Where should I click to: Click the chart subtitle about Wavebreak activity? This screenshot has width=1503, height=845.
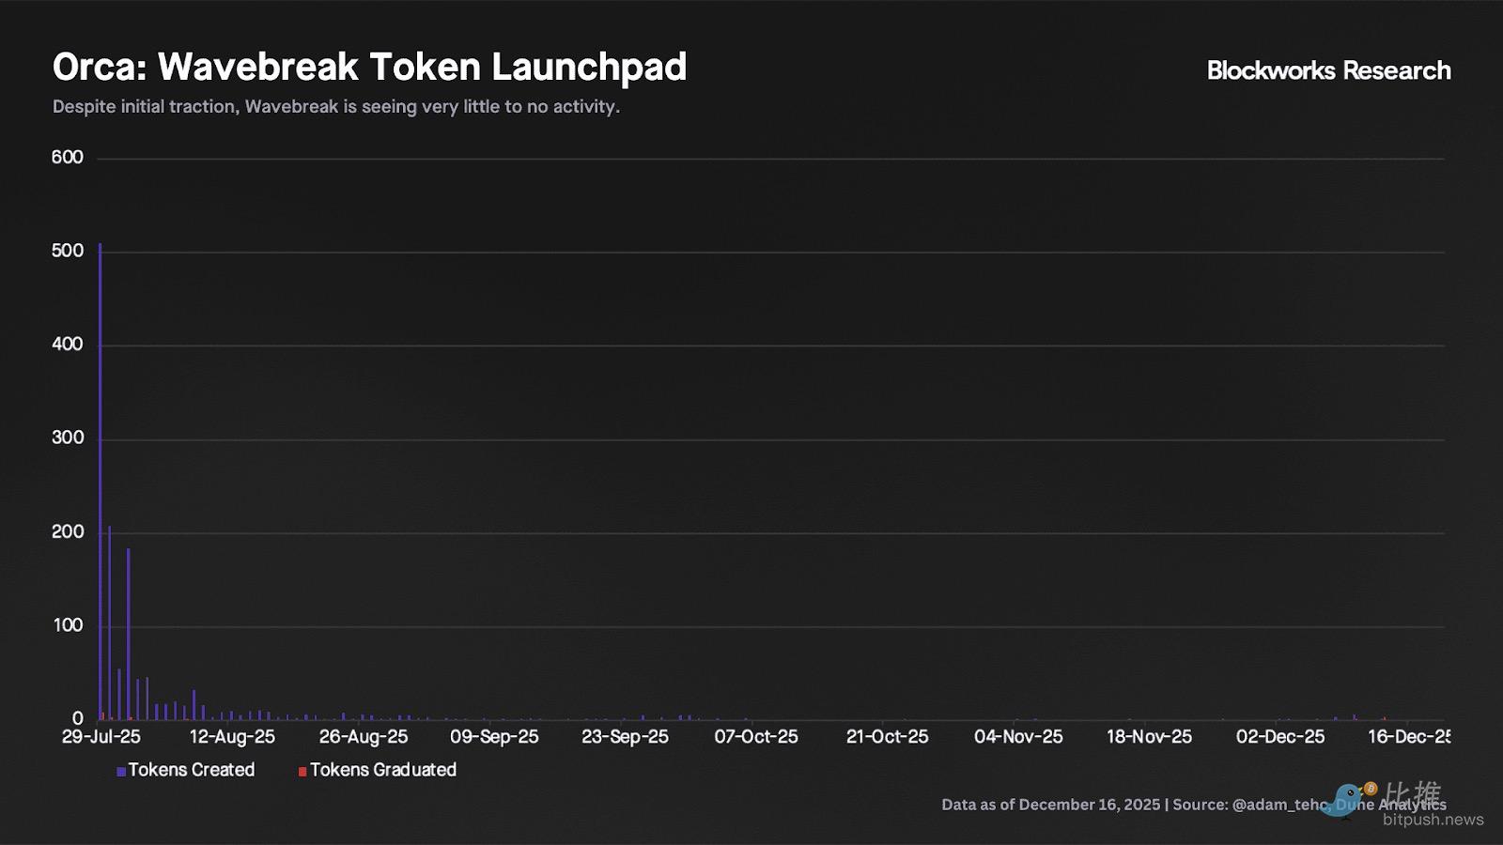(336, 107)
